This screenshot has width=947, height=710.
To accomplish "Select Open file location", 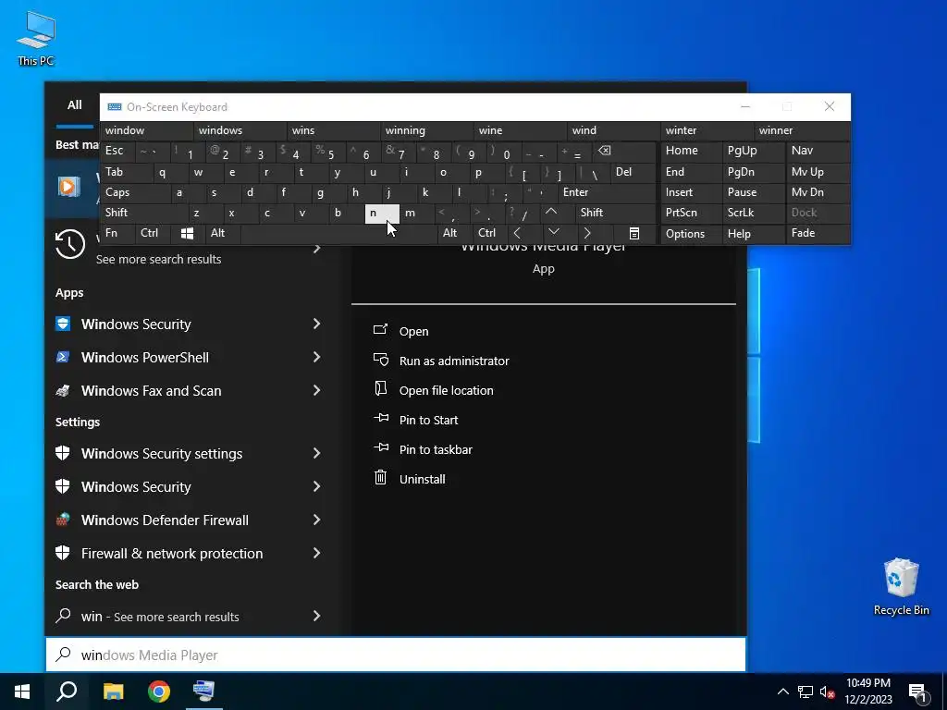I will 446,391.
